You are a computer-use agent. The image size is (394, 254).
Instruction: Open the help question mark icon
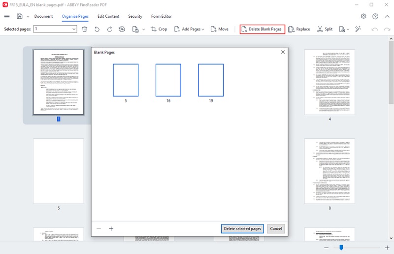tap(375, 16)
